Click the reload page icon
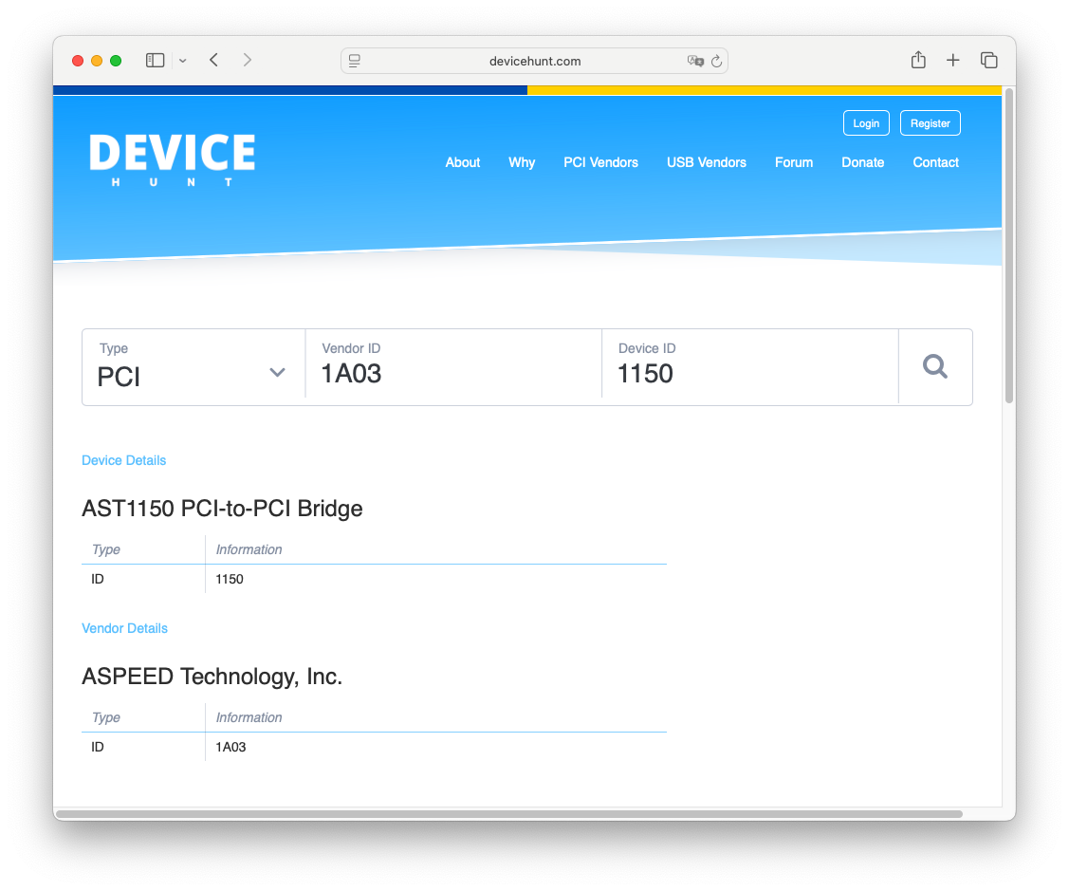The height and width of the screenshot is (891, 1069). [716, 62]
